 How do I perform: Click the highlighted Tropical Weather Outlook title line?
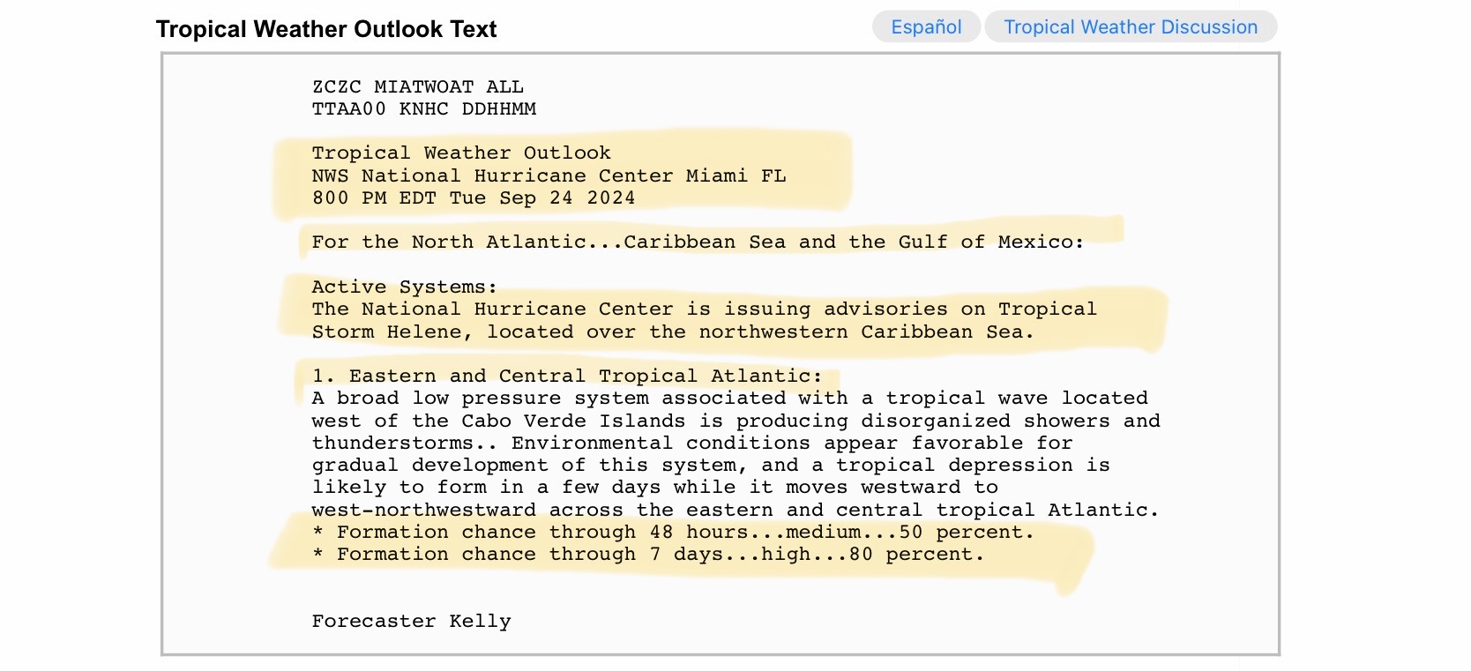click(461, 153)
